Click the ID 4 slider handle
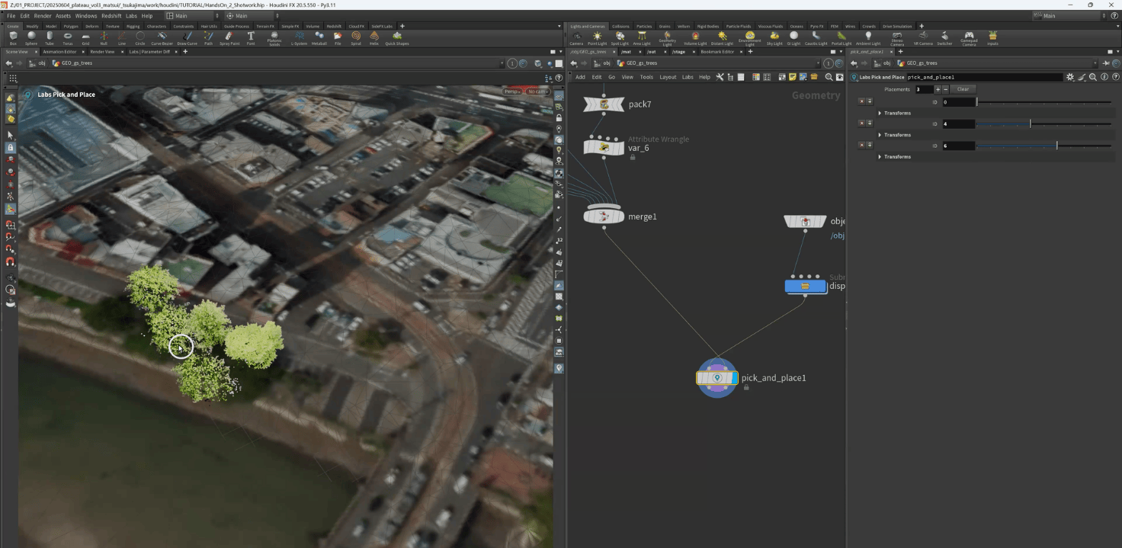This screenshot has height=548, width=1122. [x=1030, y=123]
